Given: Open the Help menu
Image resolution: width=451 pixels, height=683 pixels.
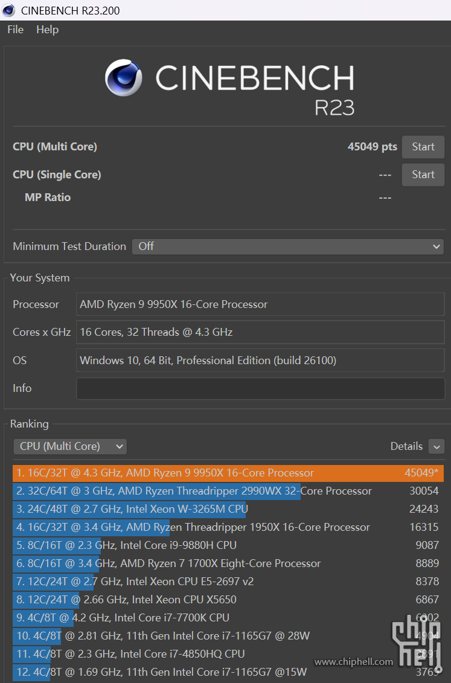Looking at the screenshot, I should tap(48, 30).
